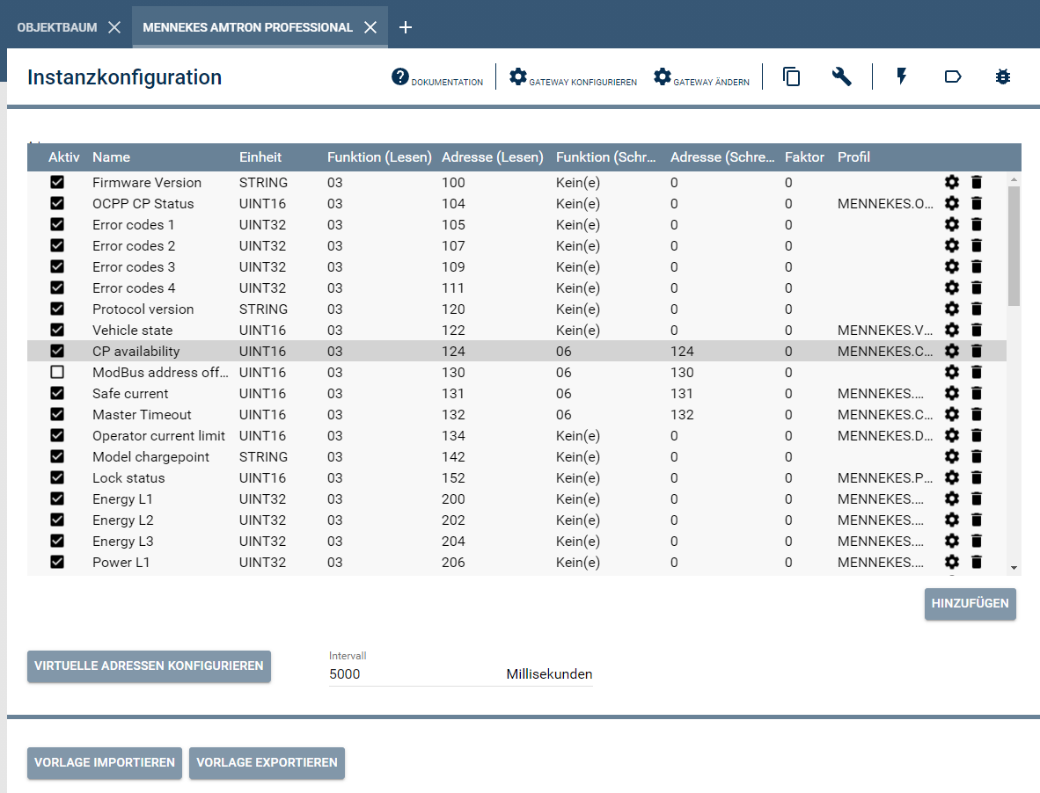Open the Dokumentation help icon
This screenshot has width=1040, height=793.
400,77
